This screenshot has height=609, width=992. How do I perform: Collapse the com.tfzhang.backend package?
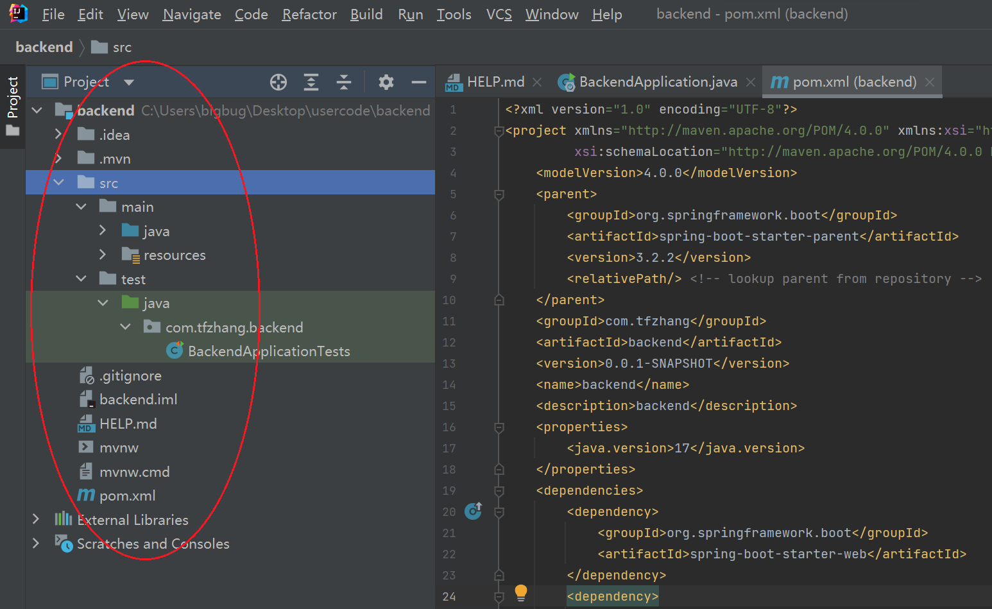pyautogui.click(x=125, y=327)
